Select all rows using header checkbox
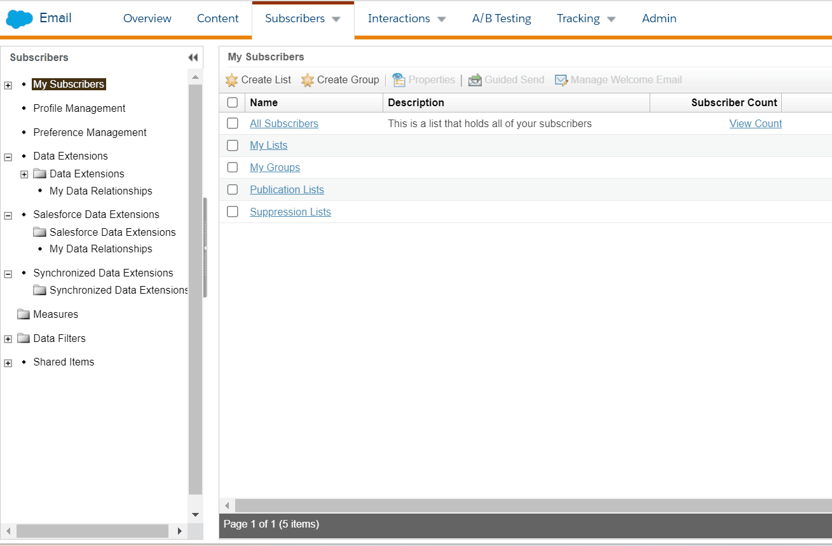 click(232, 102)
